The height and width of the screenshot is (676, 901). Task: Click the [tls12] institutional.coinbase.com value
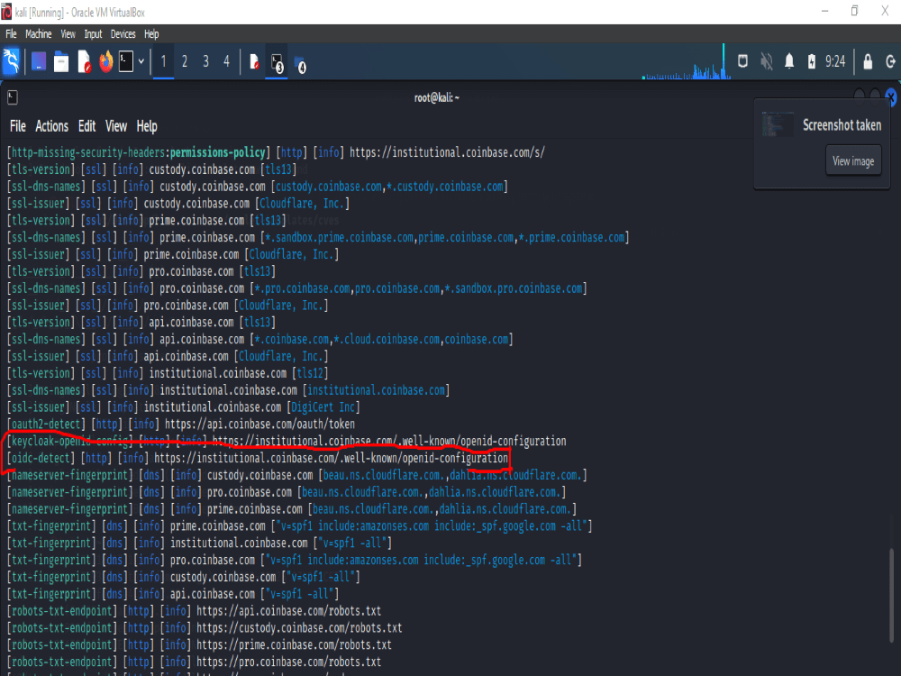pos(310,373)
